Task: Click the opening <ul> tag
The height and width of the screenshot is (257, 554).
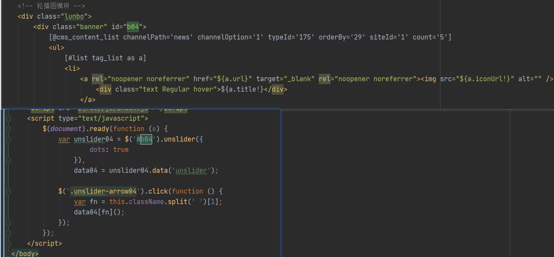Action: click(57, 48)
